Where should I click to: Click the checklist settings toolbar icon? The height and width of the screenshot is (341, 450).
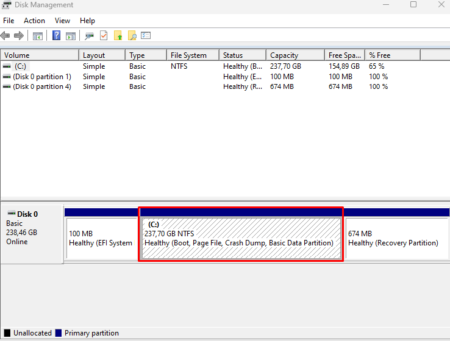pos(146,35)
